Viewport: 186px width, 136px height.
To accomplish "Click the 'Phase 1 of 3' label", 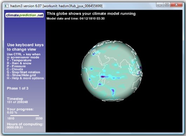I will click(x=18, y=88).
